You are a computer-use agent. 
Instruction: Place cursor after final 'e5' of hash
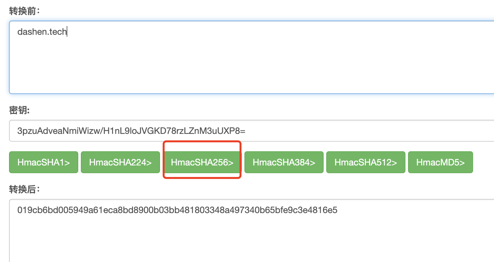[338, 210]
